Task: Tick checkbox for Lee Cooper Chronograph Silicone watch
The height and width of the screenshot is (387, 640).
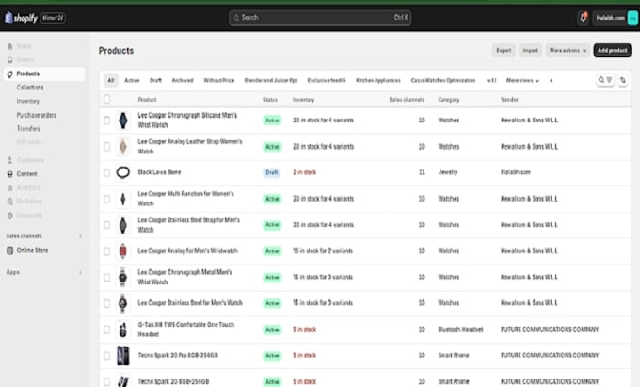Action: pyautogui.click(x=107, y=121)
